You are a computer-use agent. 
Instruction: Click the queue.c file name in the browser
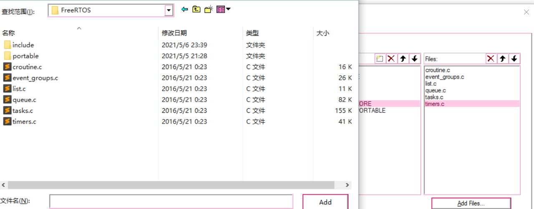click(24, 100)
